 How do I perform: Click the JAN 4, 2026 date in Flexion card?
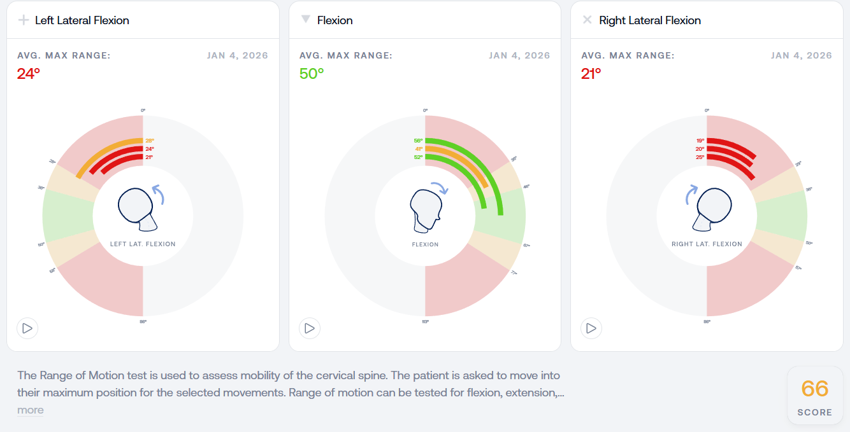[519, 55]
